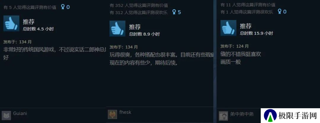Open the fhesk username profile link
This screenshot has width=320, height=123.
(x=125, y=112)
